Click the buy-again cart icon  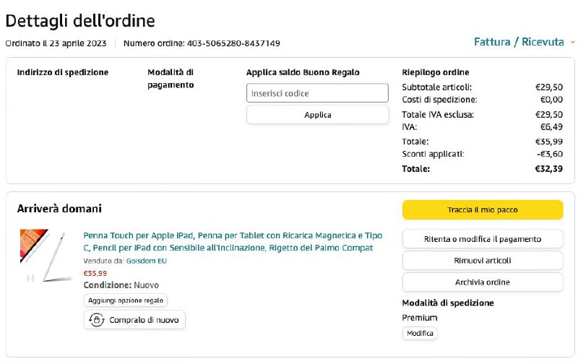click(96, 320)
